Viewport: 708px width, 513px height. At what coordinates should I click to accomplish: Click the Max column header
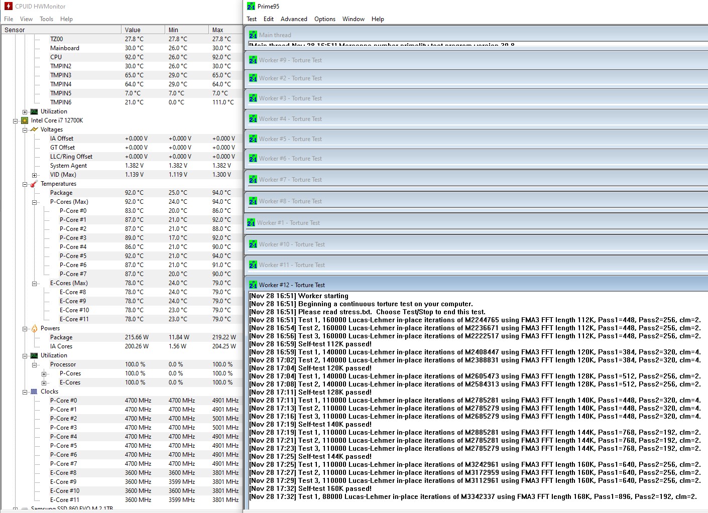pyautogui.click(x=225, y=30)
